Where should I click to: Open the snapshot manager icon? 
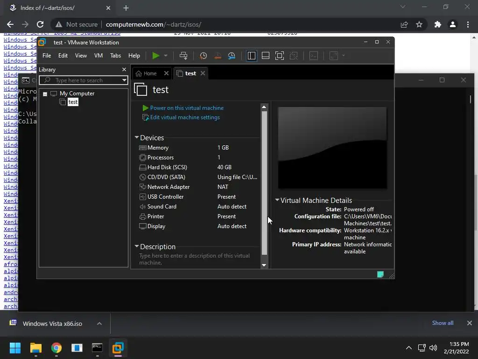pos(232,56)
